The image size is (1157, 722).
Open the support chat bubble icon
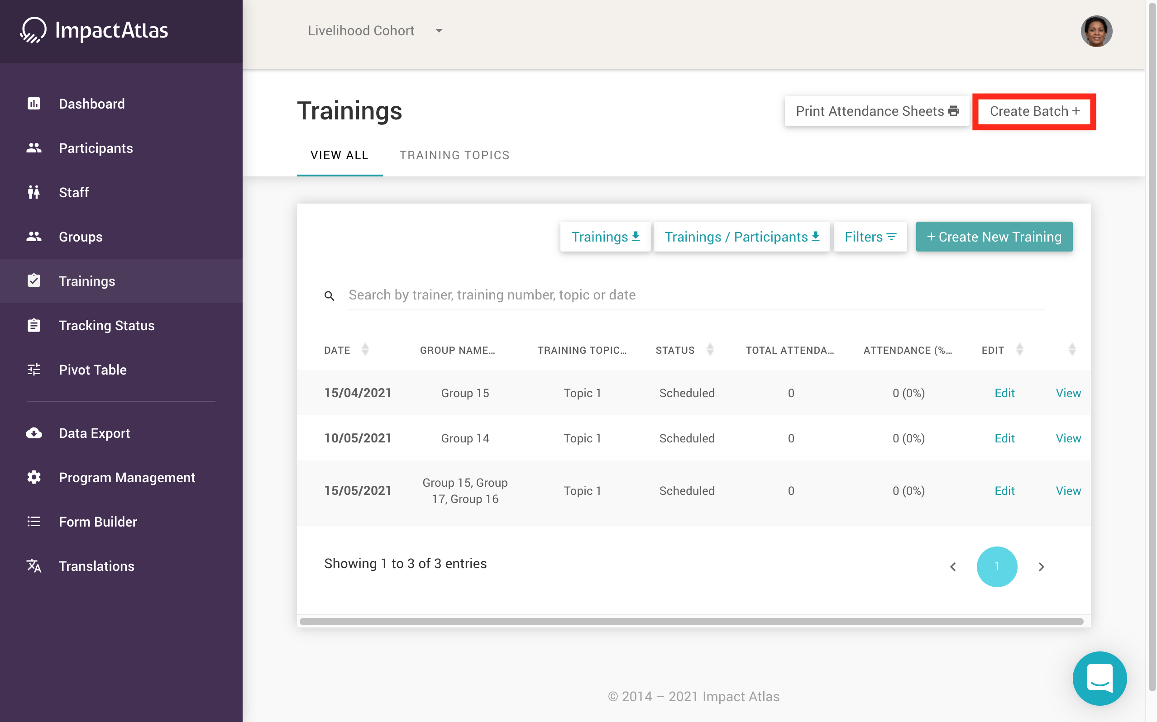pyautogui.click(x=1100, y=679)
